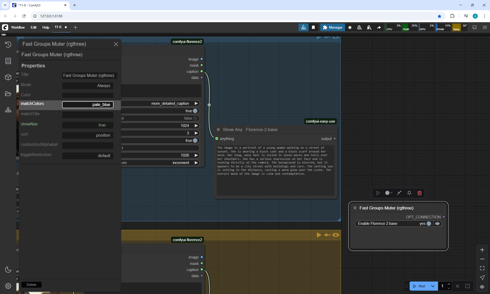Open the queue history sidebar icon
Image resolution: width=490 pixels, height=294 pixels.
pos(8,44)
